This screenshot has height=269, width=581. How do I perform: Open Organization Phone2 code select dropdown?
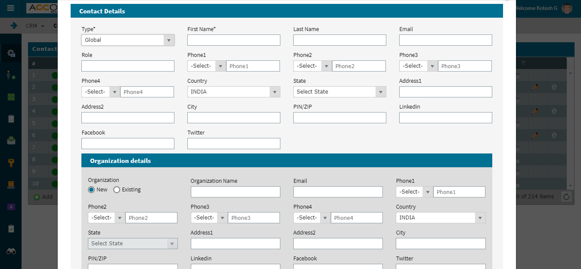coord(106,218)
